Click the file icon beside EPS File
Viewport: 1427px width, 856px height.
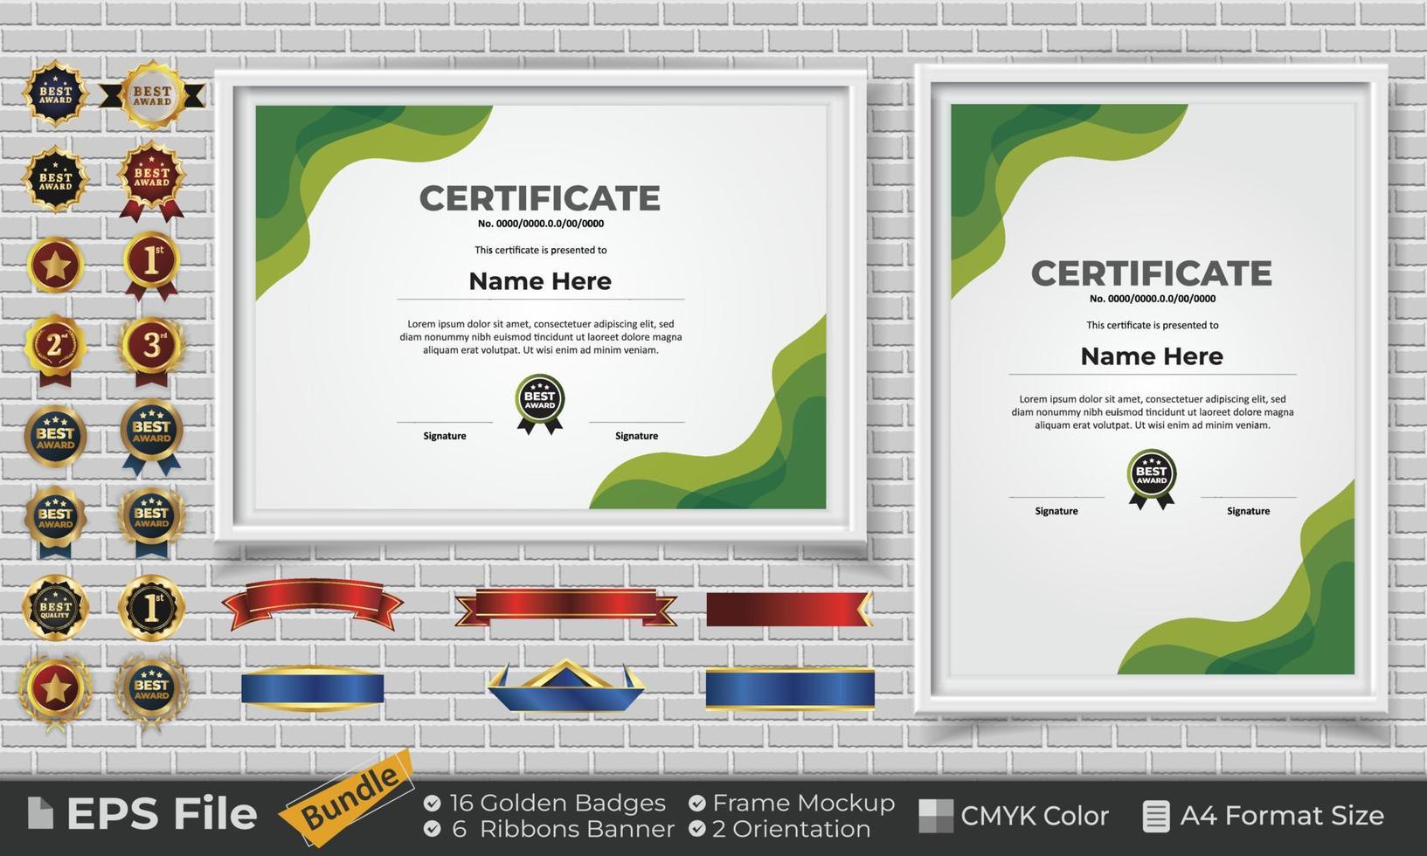pyautogui.click(x=40, y=812)
